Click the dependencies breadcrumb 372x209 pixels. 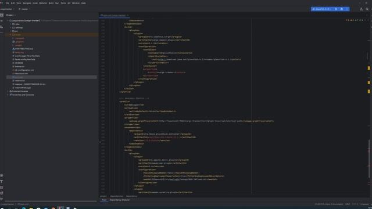tap(116, 196)
